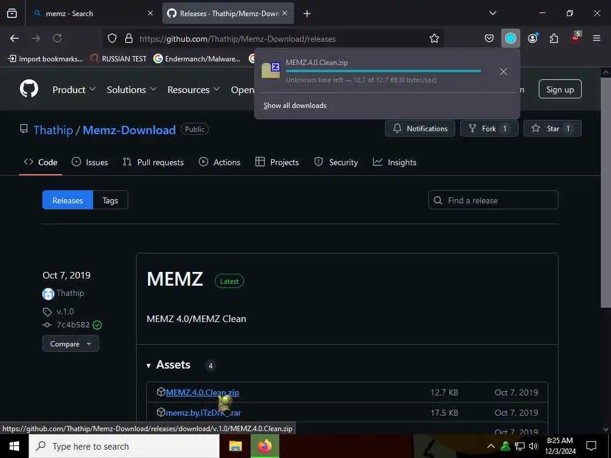Close the Releases GitHub tab
This screenshot has width=611, height=458.
tap(285, 13)
